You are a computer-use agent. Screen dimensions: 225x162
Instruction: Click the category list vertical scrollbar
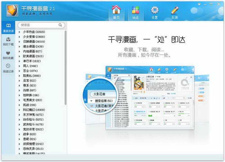pos(66,67)
